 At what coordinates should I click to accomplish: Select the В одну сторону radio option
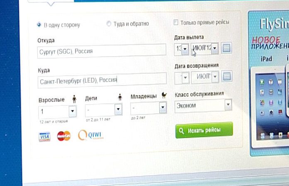[39, 25]
